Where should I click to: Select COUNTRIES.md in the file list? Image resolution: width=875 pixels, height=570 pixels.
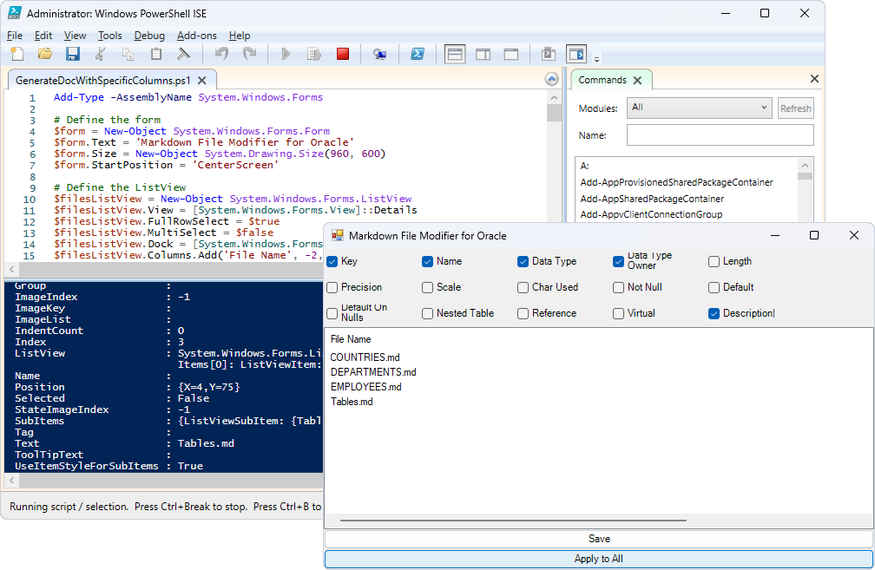[x=365, y=357]
